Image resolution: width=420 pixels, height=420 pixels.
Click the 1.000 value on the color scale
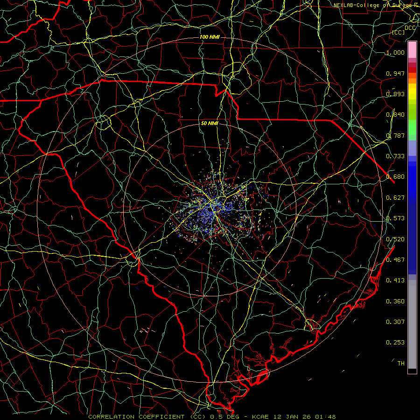pos(395,52)
